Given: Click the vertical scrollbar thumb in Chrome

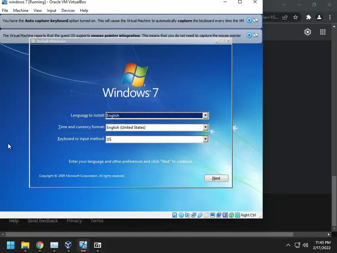Looking at the screenshot, I should click(x=334, y=201).
